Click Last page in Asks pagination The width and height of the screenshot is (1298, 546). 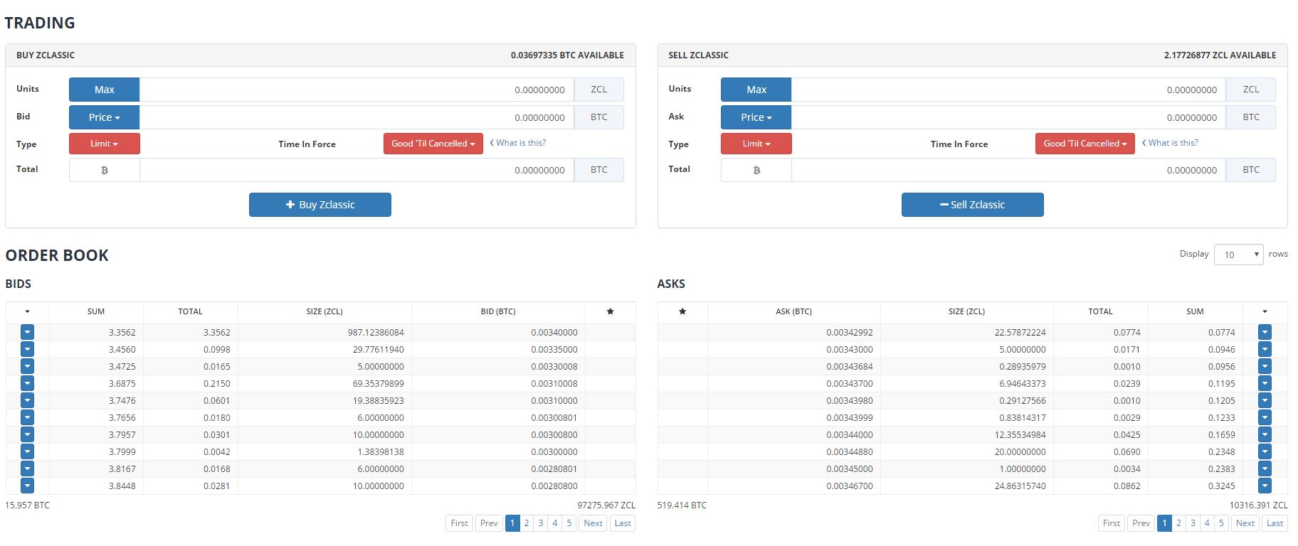pos(1275,523)
